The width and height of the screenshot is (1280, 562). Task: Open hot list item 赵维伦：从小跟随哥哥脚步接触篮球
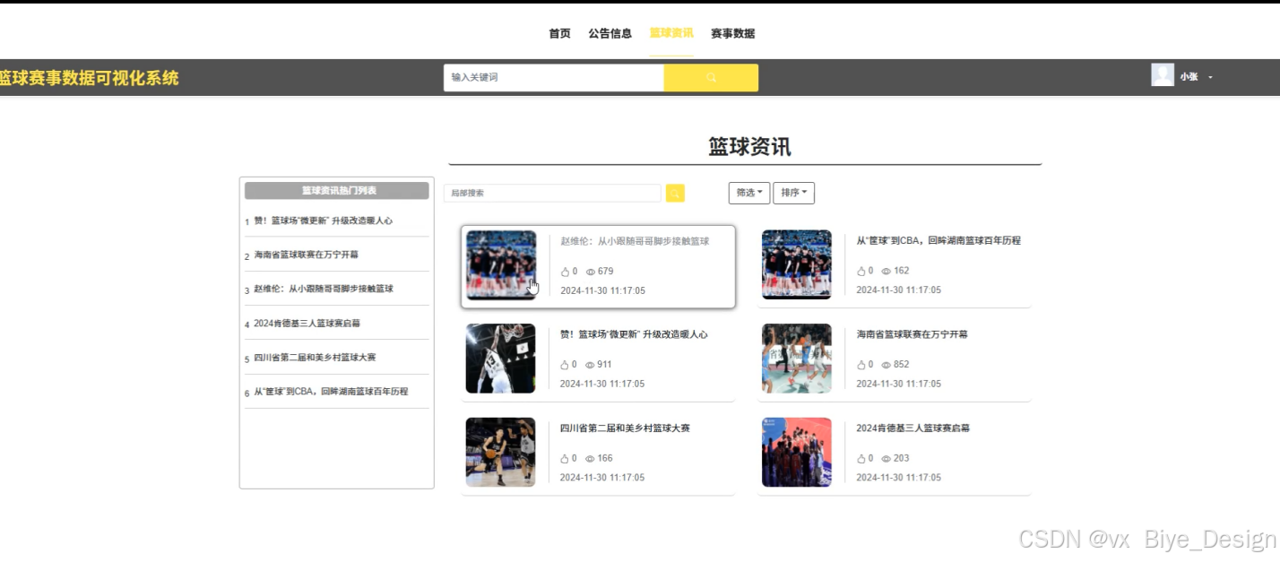pos(323,290)
